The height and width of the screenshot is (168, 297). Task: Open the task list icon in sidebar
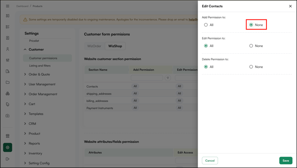pyautogui.click(x=8, y=27)
